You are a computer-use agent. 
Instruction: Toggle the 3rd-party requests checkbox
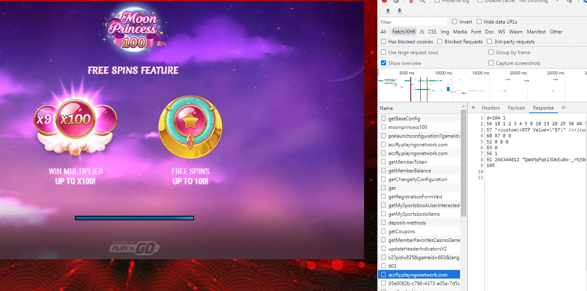click(x=489, y=41)
